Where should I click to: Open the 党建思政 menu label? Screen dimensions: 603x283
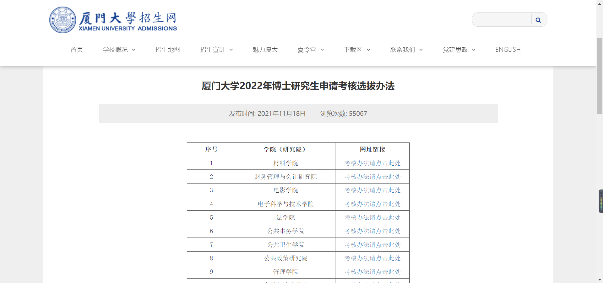[x=455, y=50]
